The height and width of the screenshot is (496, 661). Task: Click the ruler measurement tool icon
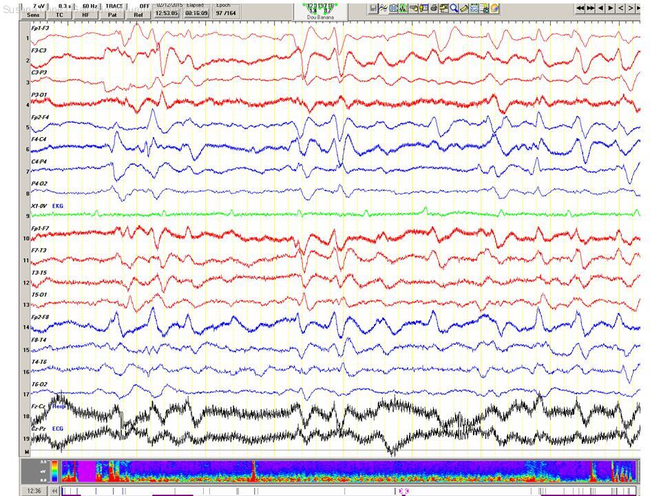pyautogui.click(x=465, y=9)
